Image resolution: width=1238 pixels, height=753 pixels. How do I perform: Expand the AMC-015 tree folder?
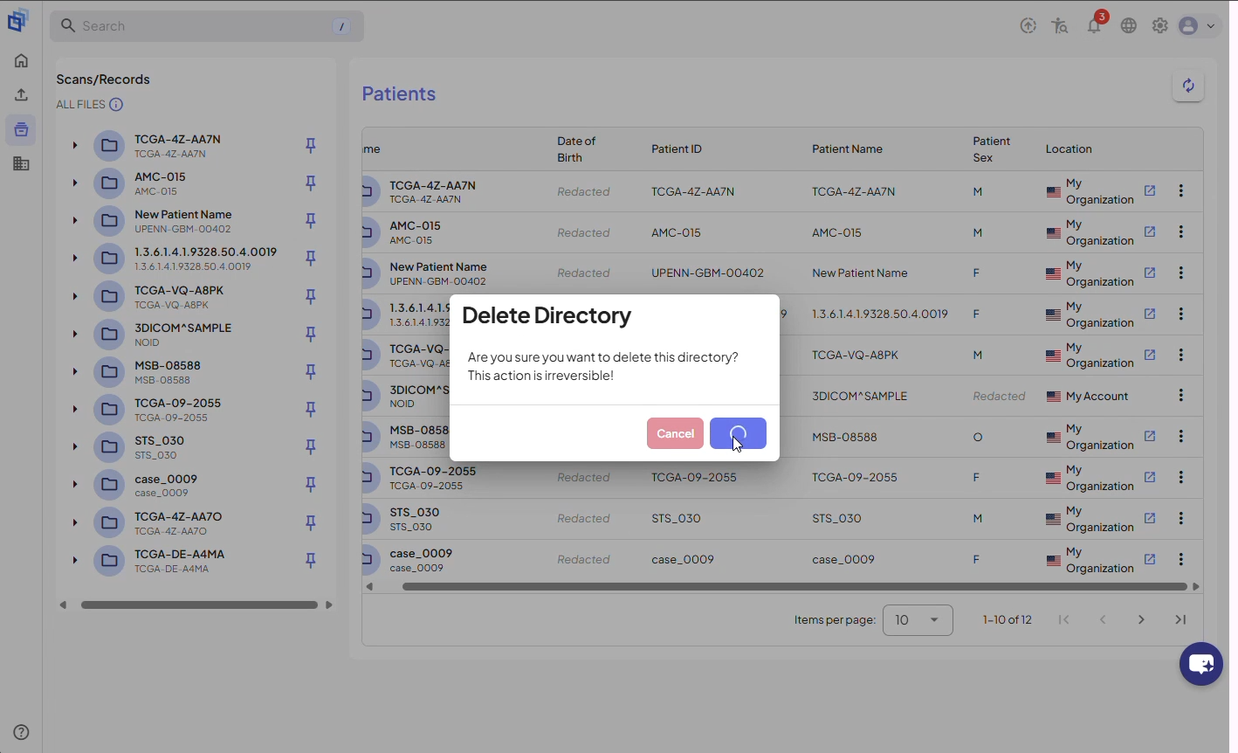click(x=75, y=183)
